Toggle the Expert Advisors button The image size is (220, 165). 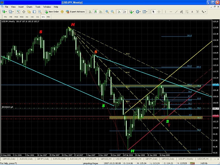pyautogui.click(x=75, y=12)
